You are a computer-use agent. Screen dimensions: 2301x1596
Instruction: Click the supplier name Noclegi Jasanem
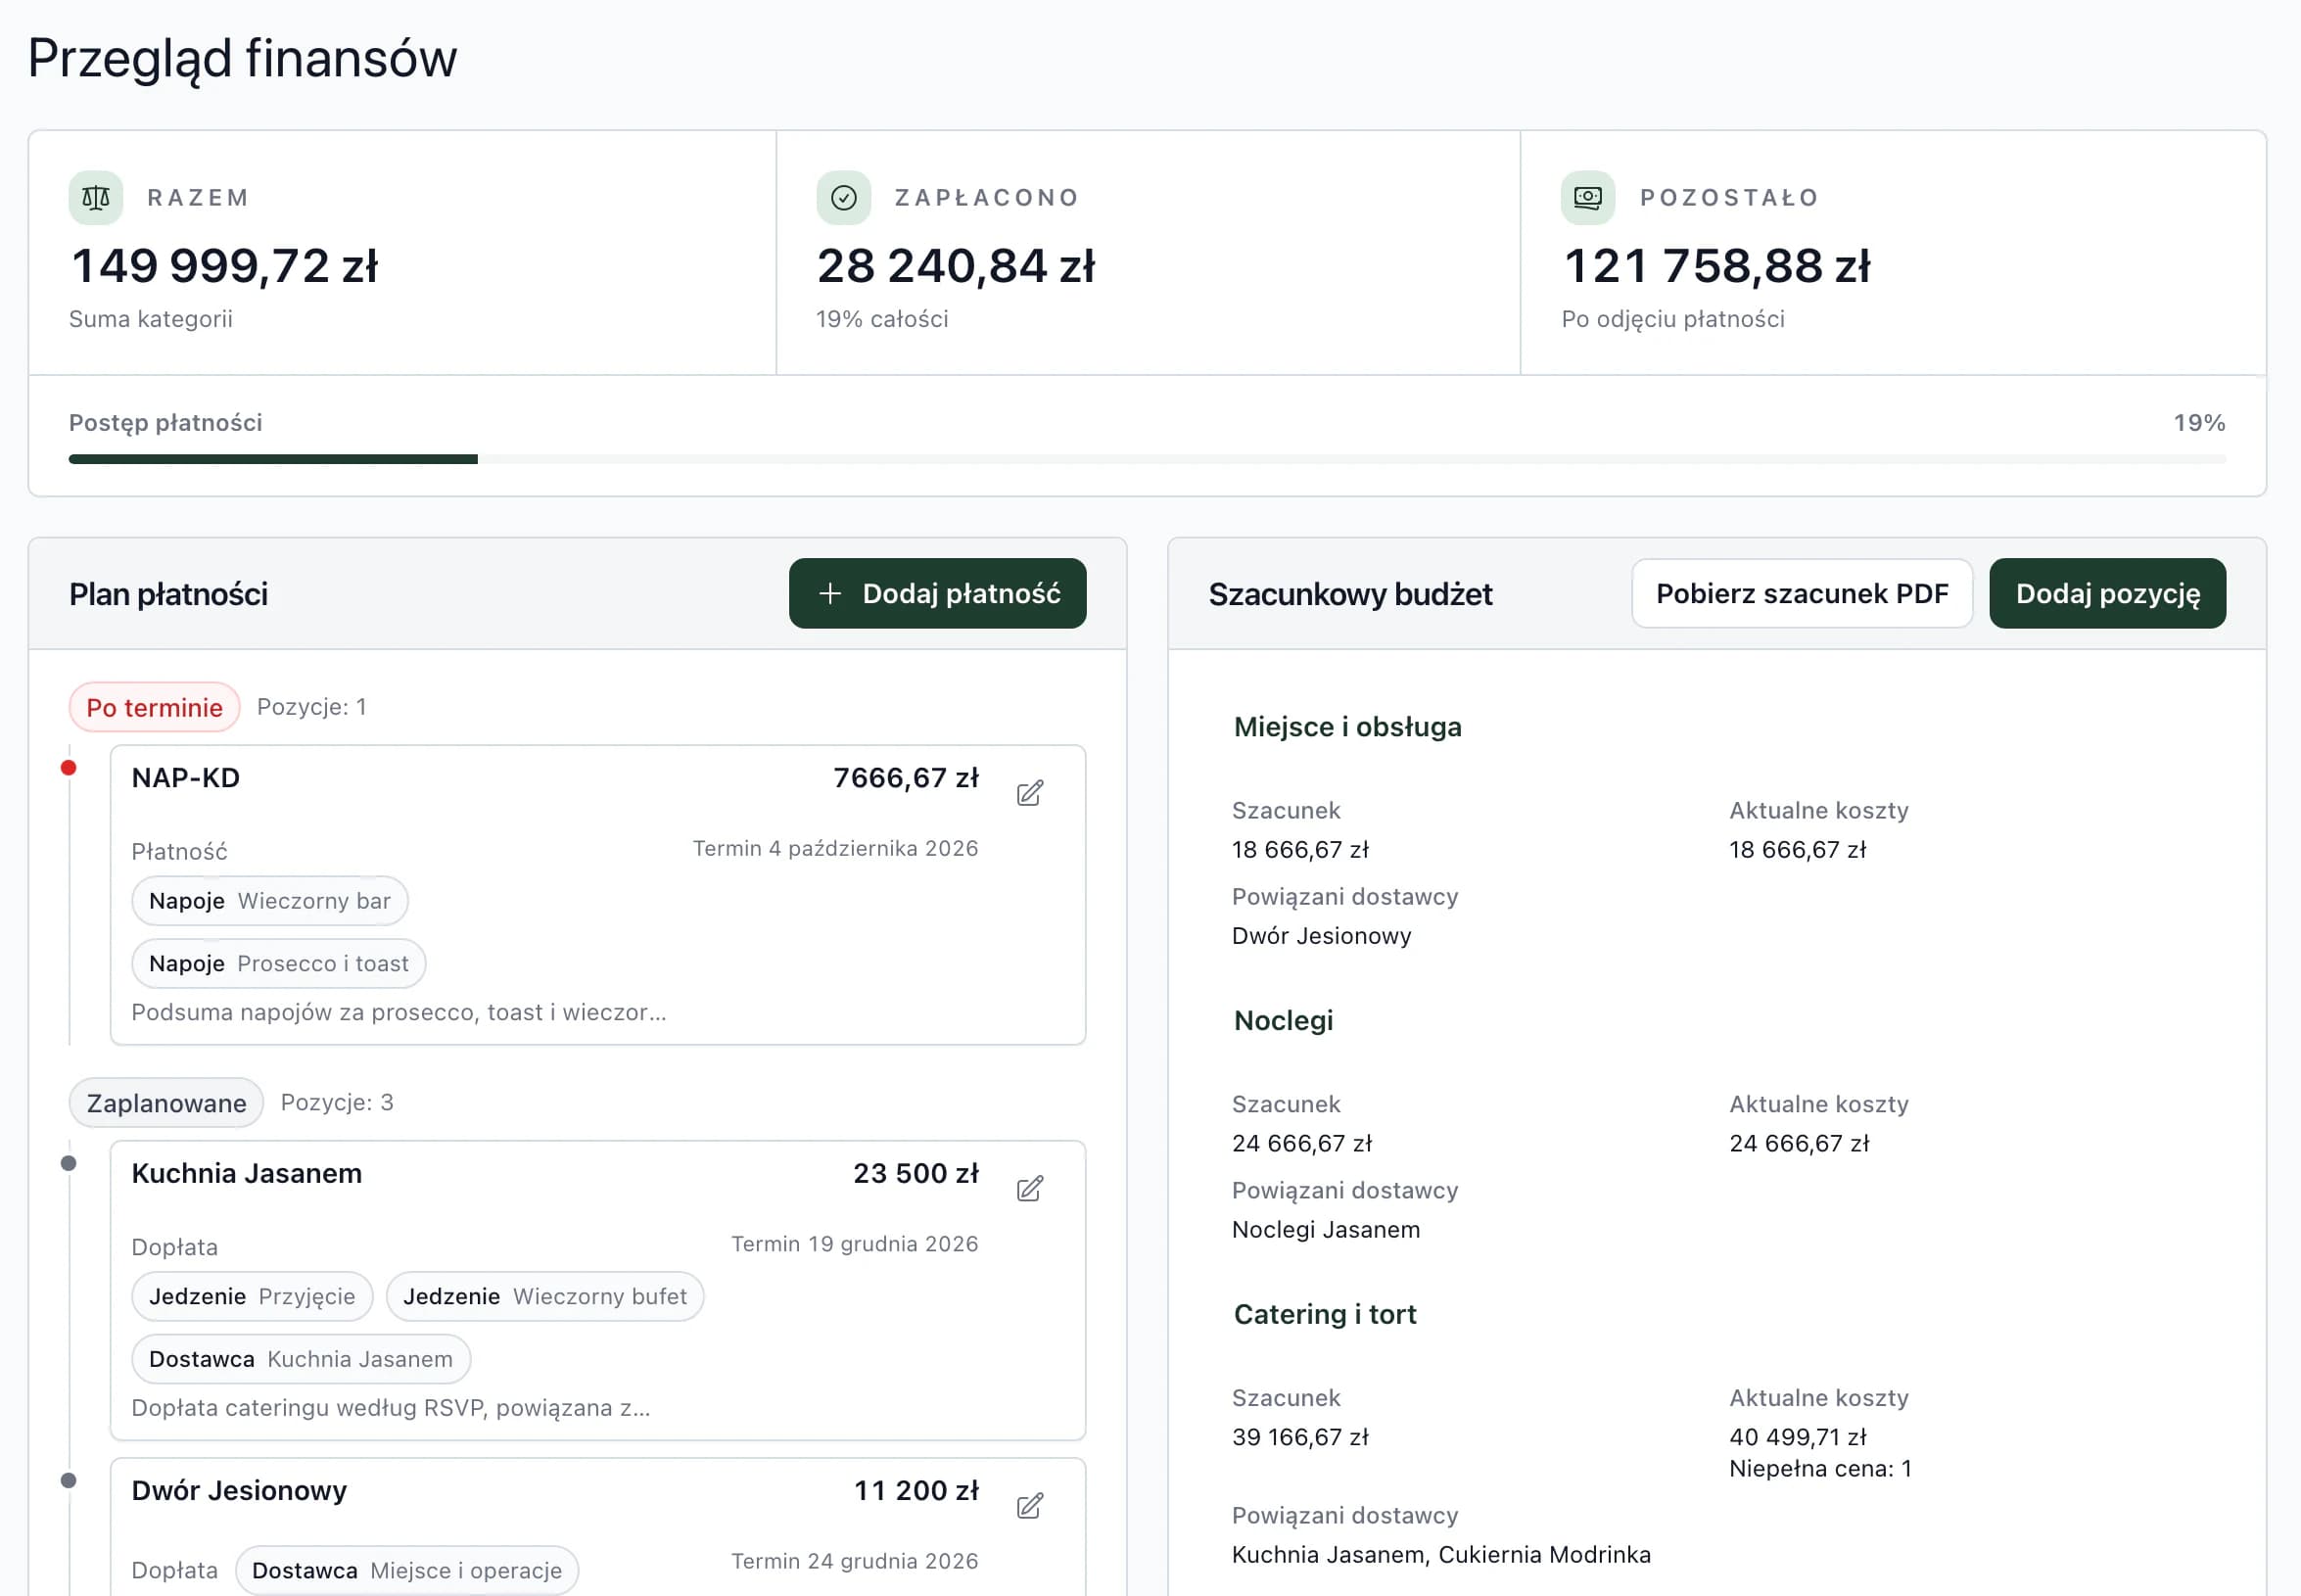[x=1325, y=1230]
